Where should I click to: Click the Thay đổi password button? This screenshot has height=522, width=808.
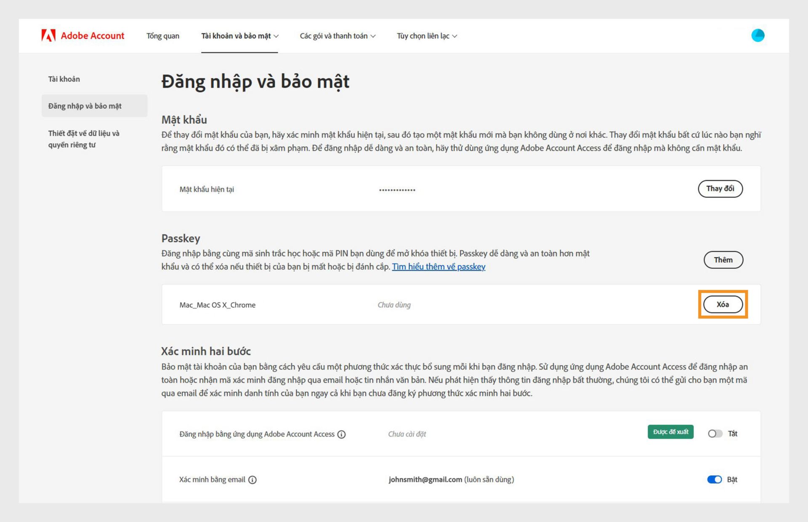tap(720, 189)
